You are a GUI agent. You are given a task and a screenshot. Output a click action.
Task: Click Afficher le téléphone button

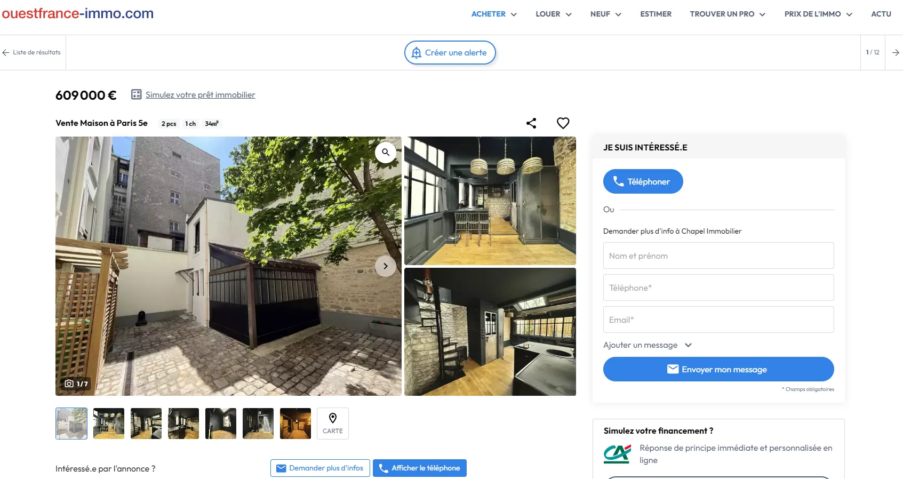pyautogui.click(x=420, y=468)
